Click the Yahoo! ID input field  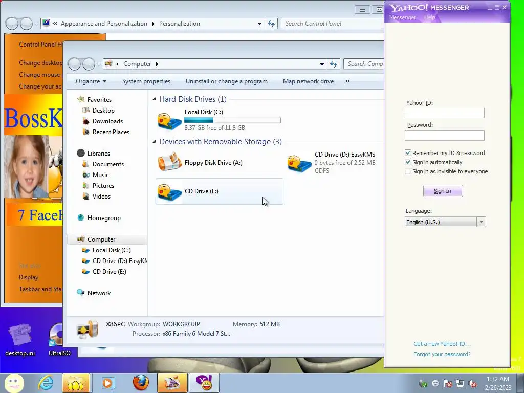tap(445, 113)
